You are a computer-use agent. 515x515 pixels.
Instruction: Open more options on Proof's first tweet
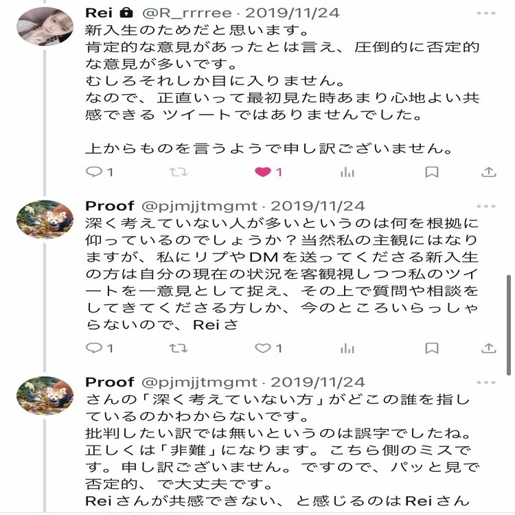pos(486,206)
